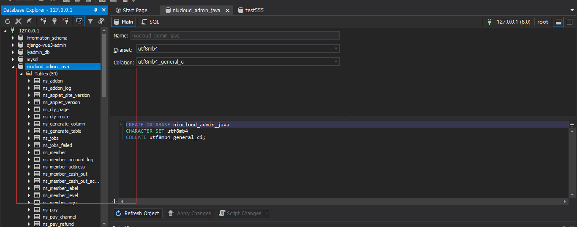Viewport: 577px width, 227px height.
Task: Click the Refresh Object button
Action: tap(138, 214)
